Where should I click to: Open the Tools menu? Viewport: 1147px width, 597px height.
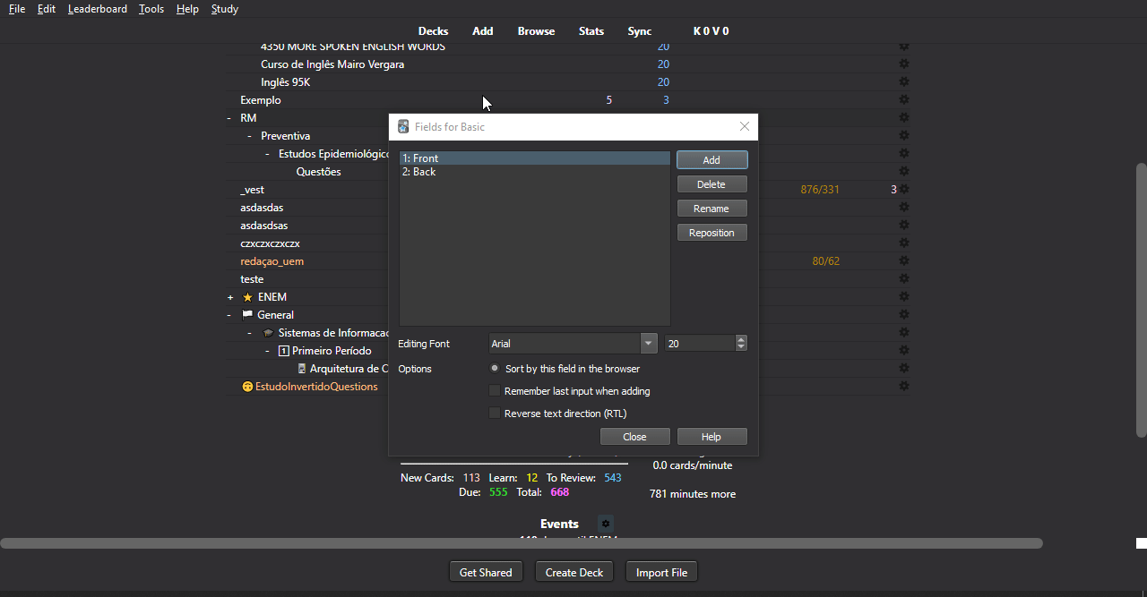tap(151, 9)
